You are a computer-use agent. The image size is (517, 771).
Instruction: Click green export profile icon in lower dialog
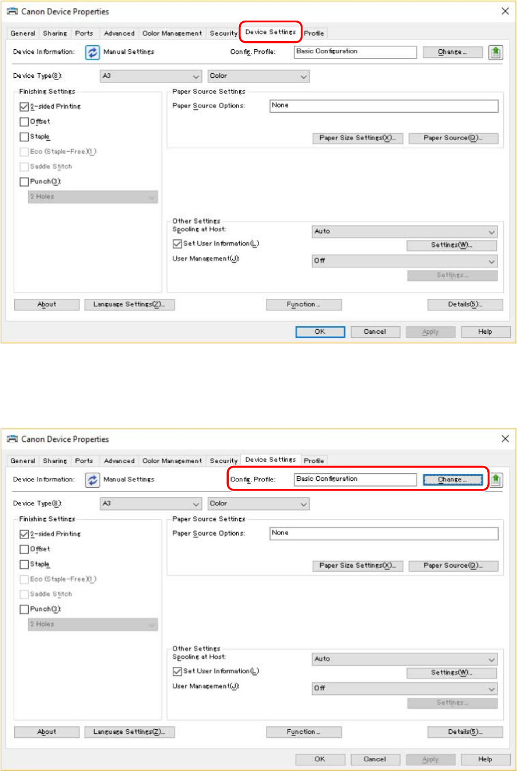pyautogui.click(x=495, y=480)
